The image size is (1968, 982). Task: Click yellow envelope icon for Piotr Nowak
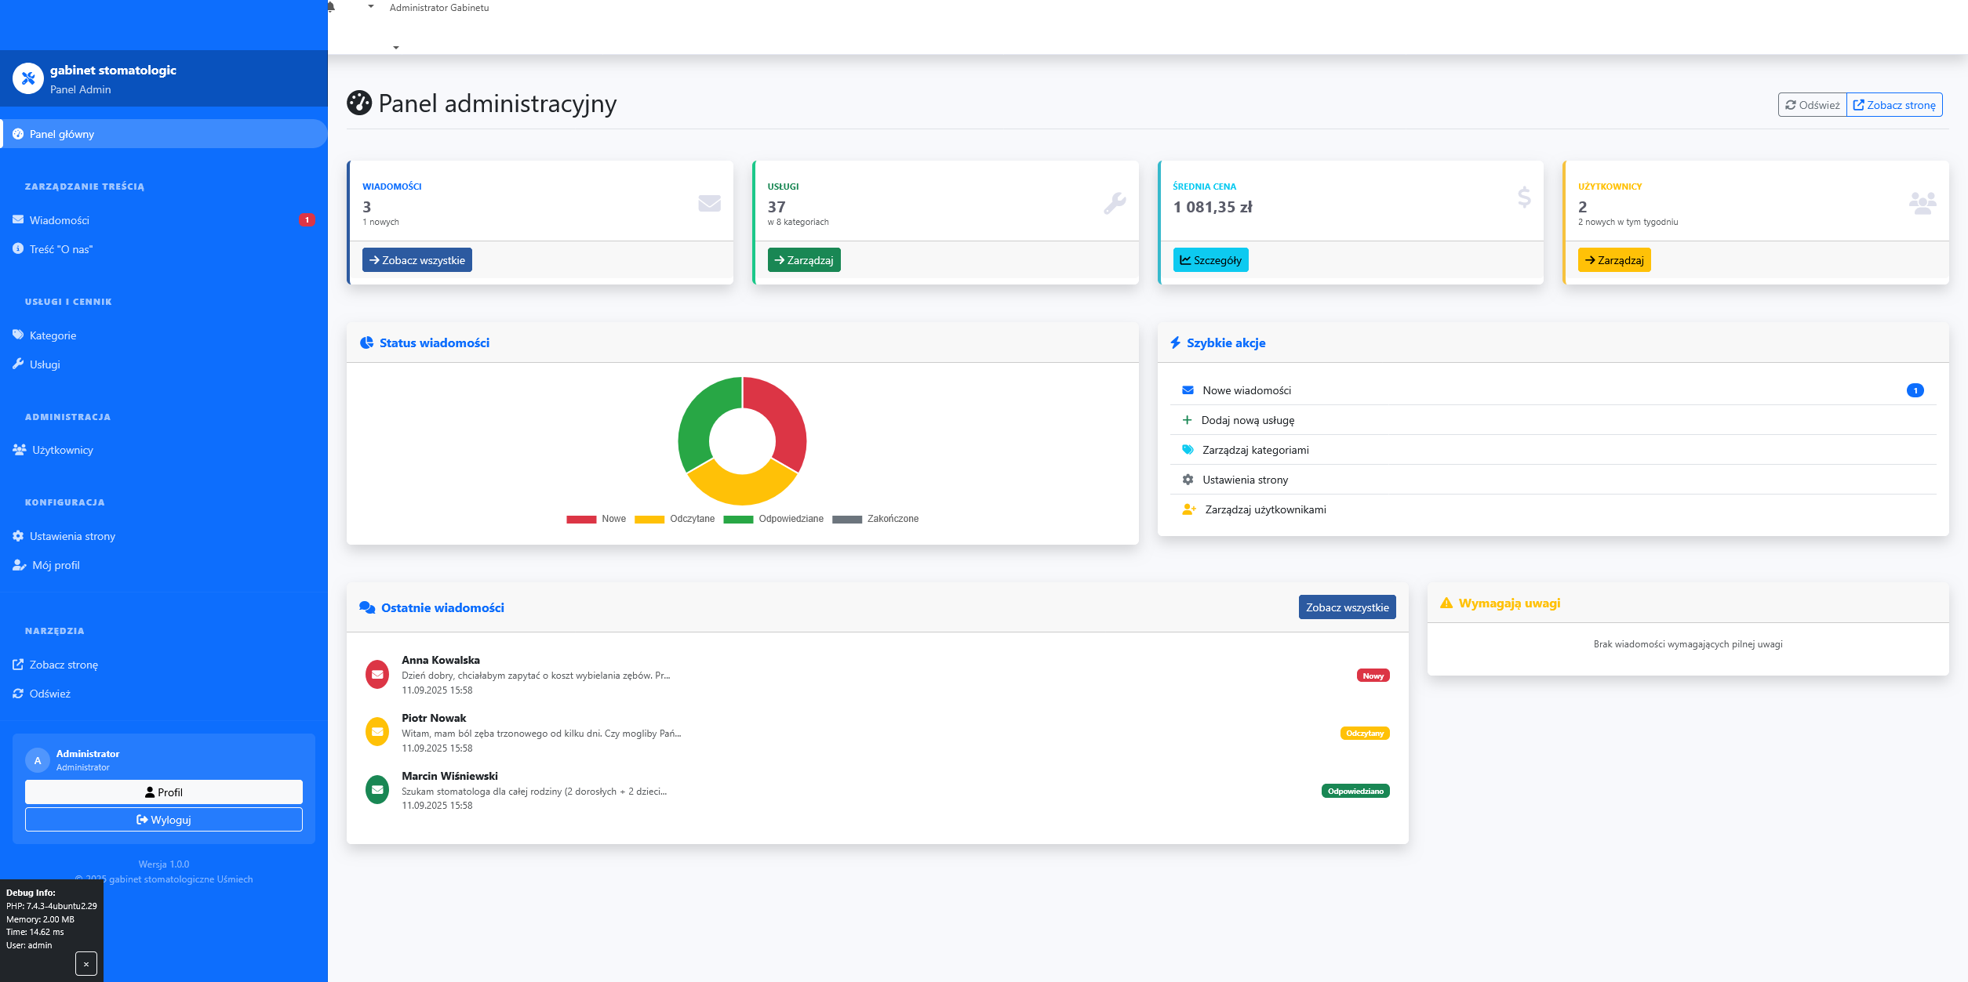(377, 733)
